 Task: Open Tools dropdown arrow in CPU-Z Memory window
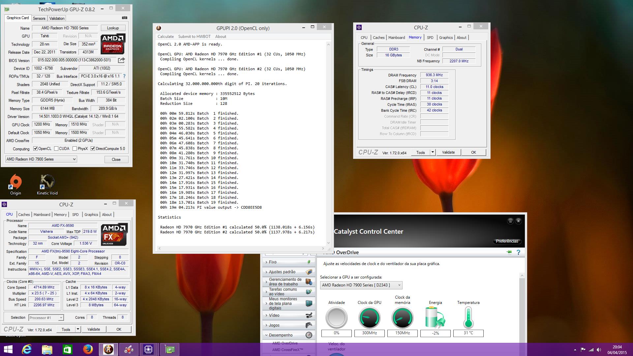[433, 152]
